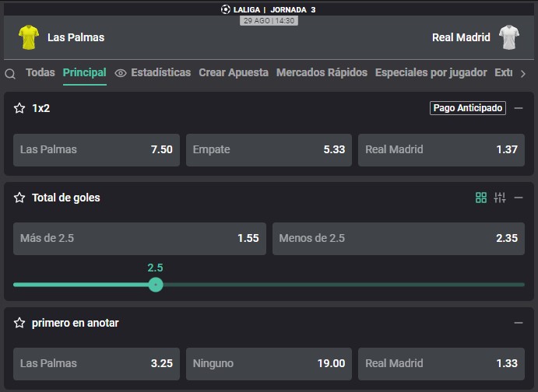Image resolution: width=538 pixels, height=392 pixels.
Task: Star the primero en anotar market
Action: tap(19, 323)
